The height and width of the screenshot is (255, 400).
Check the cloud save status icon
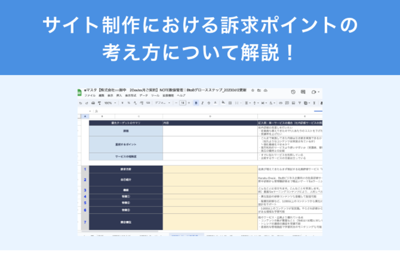click(266, 90)
